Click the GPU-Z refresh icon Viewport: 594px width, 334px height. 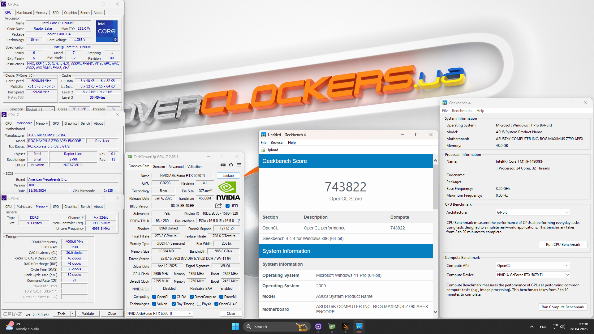pos(231,165)
